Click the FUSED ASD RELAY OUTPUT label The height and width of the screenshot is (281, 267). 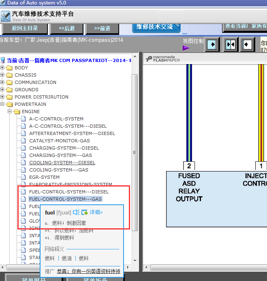pyautogui.click(x=189, y=187)
